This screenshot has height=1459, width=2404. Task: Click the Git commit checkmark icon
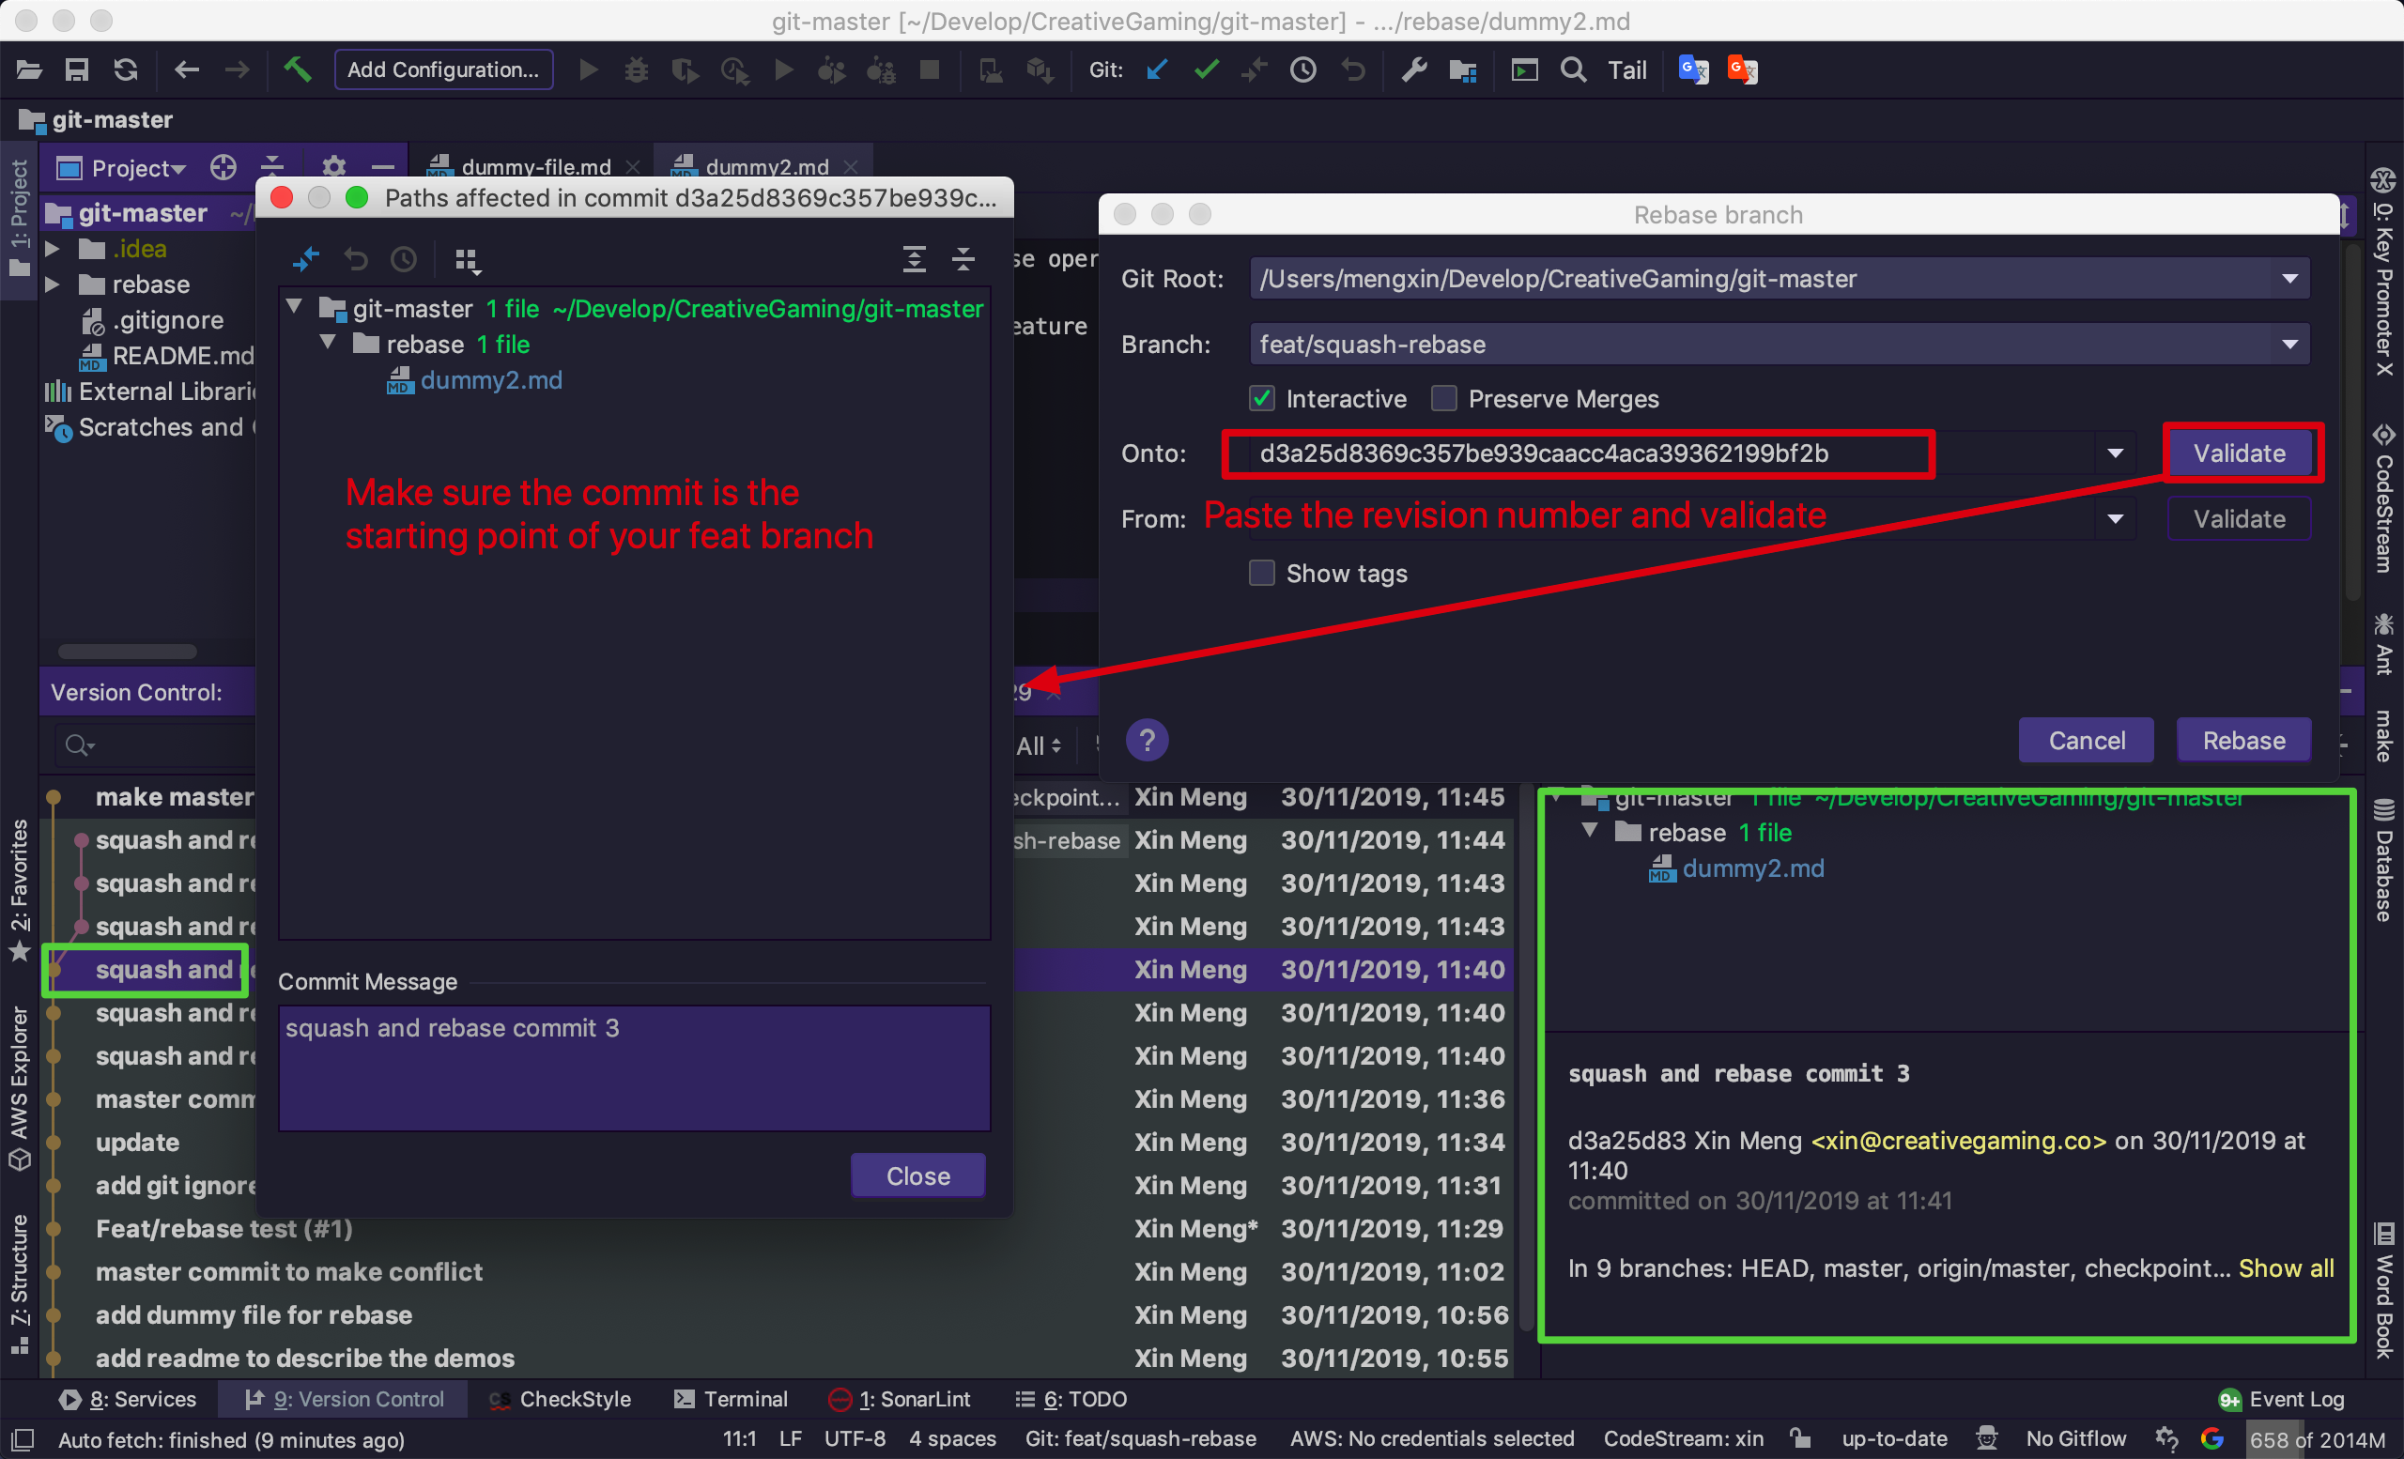1207,70
